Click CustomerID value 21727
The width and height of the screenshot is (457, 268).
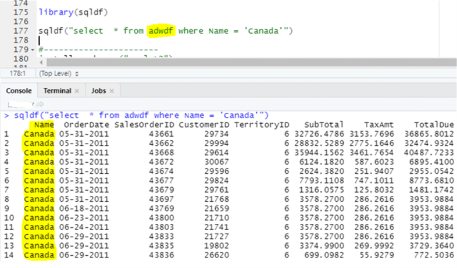(216, 237)
